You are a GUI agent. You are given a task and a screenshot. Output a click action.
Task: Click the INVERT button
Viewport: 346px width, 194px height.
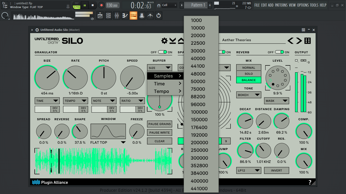pyautogui.click(x=277, y=171)
